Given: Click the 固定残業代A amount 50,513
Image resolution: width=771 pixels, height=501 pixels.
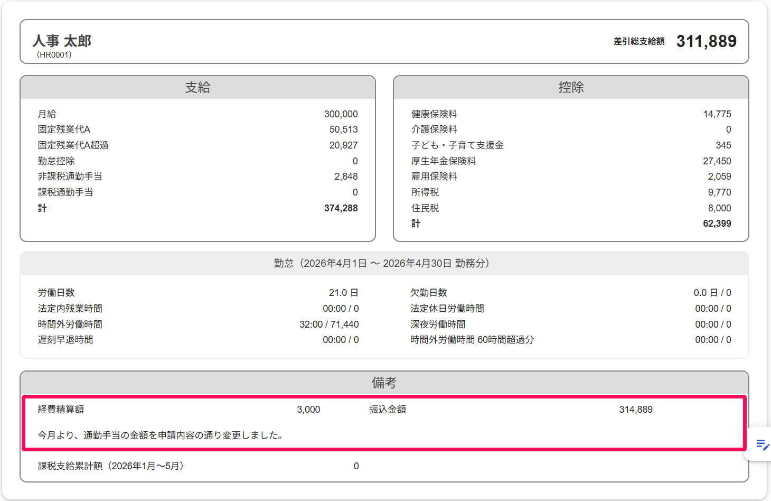Looking at the screenshot, I should (x=343, y=129).
